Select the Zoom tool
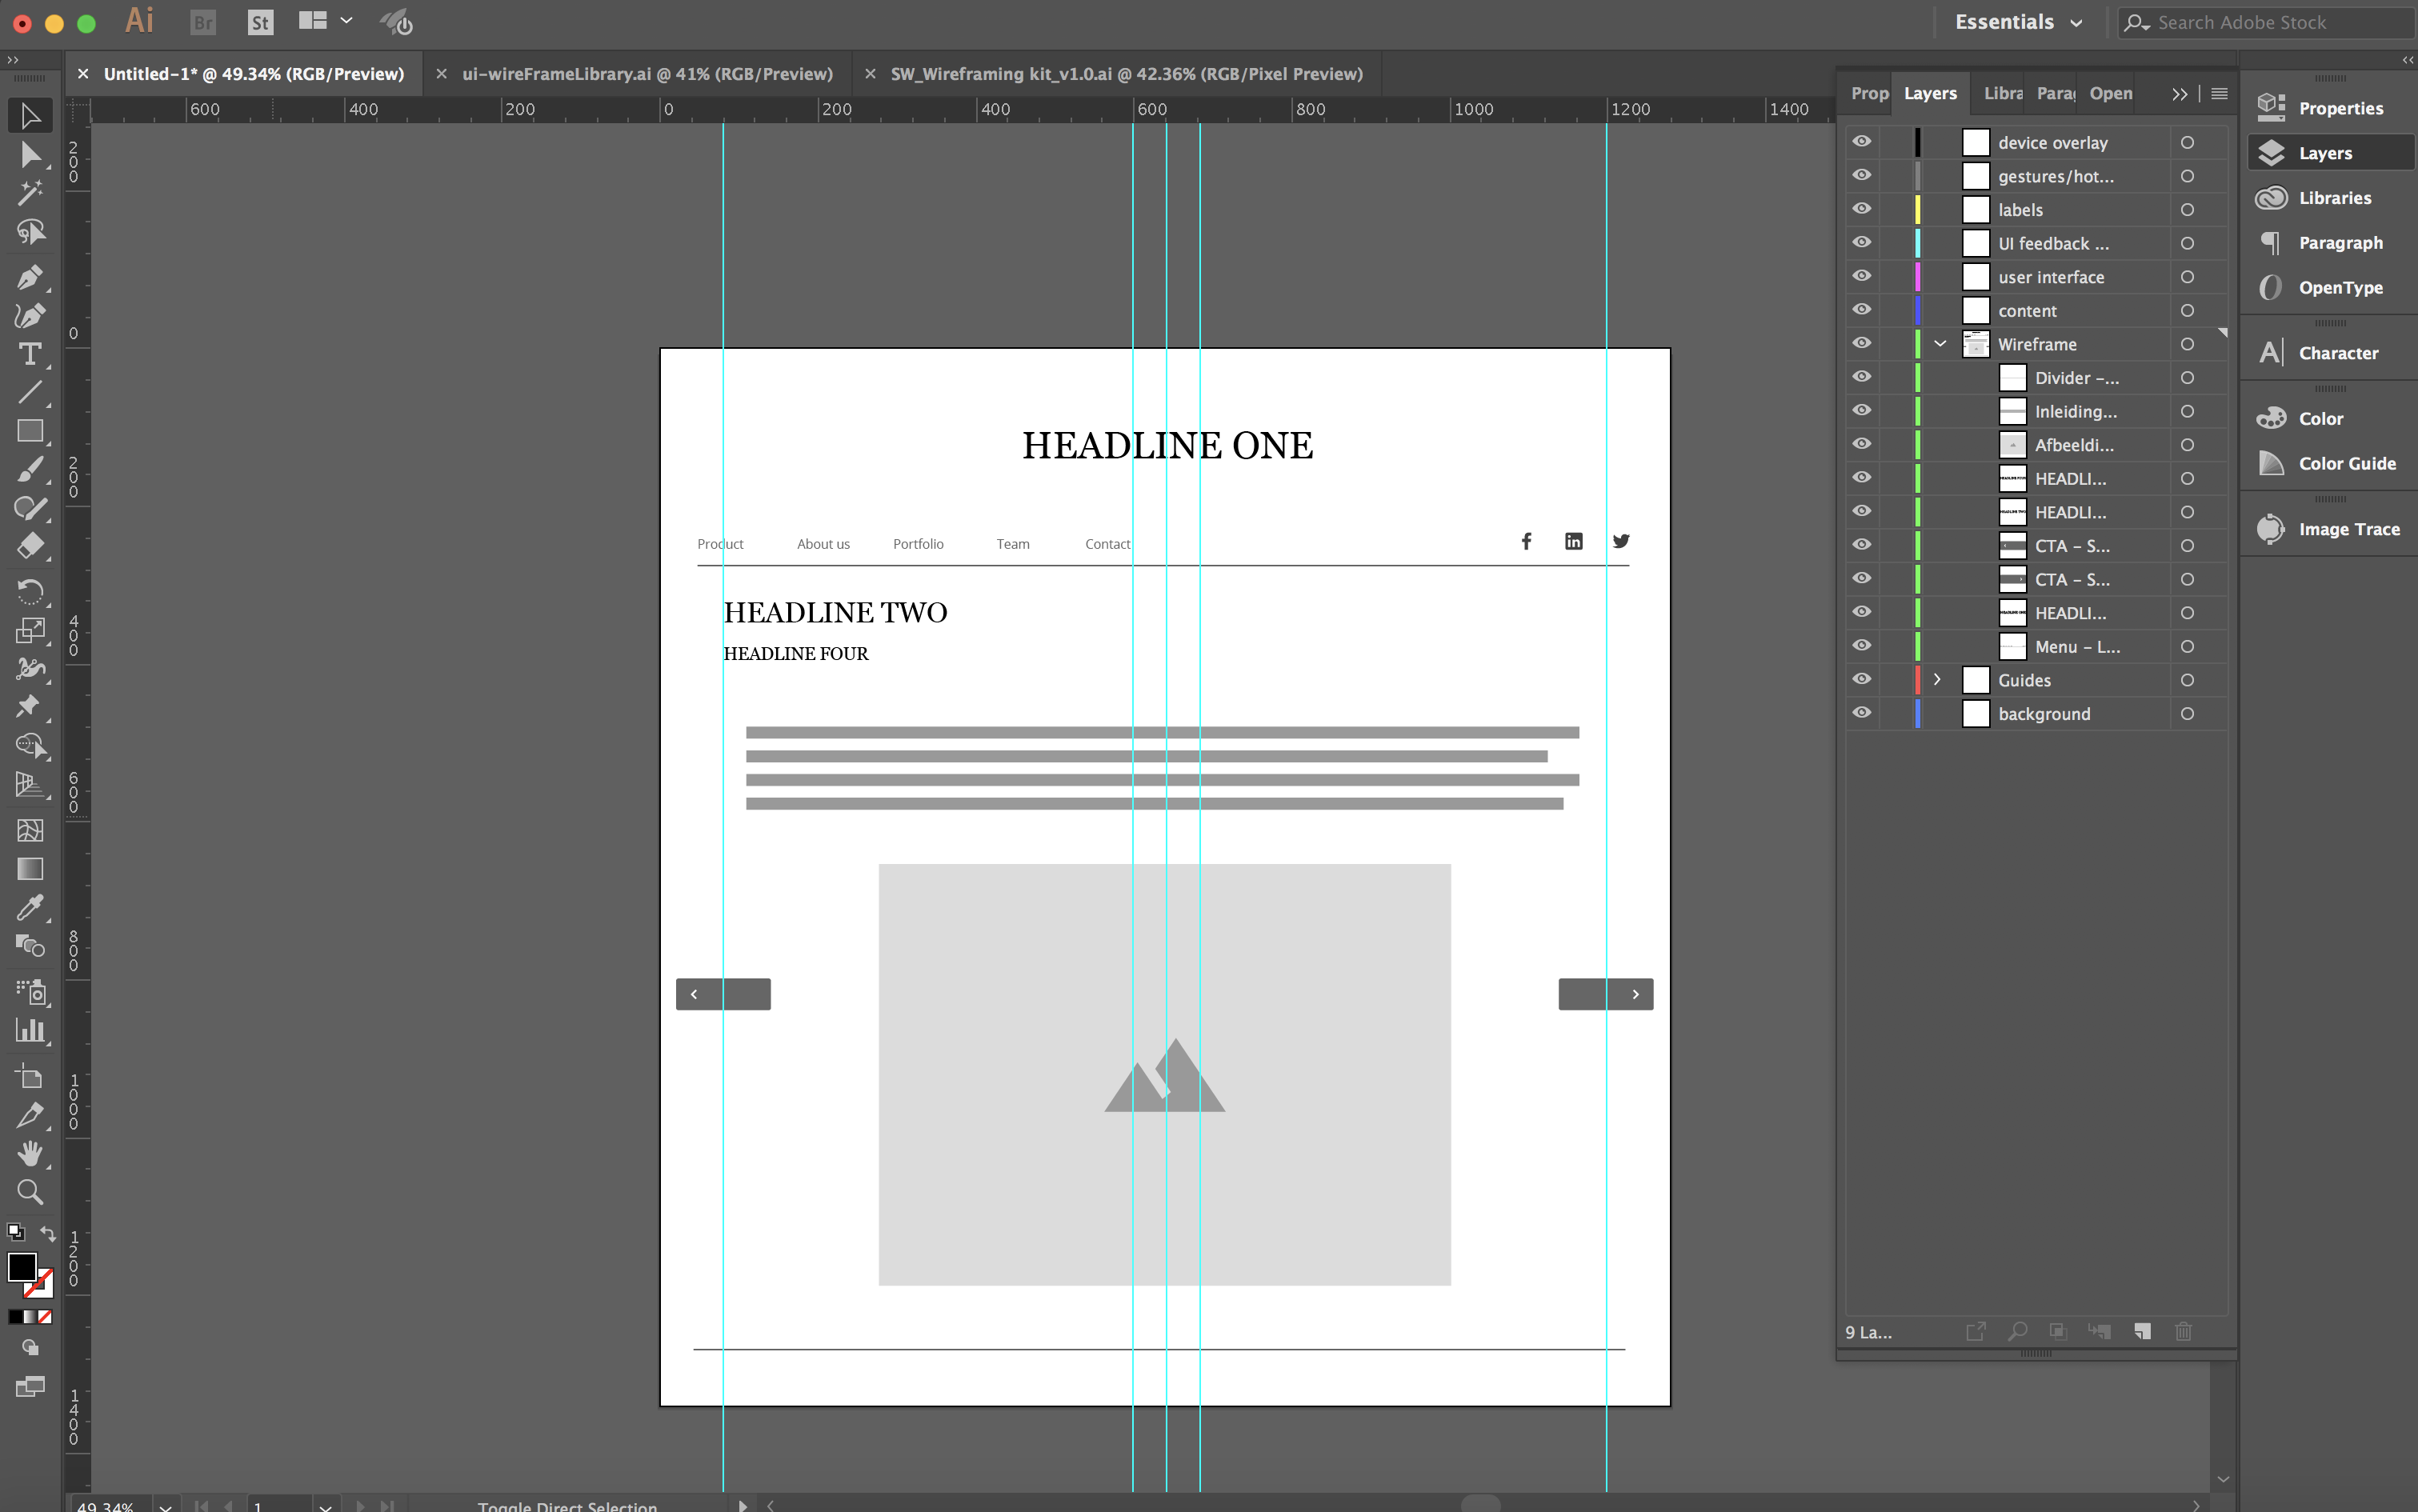 30,1192
